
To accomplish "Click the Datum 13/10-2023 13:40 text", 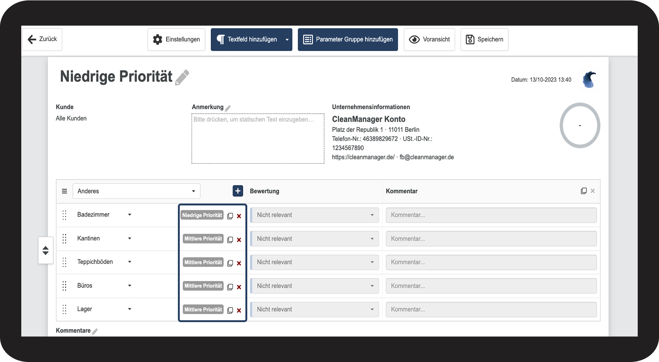I will pyautogui.click(x=541, y=80).
